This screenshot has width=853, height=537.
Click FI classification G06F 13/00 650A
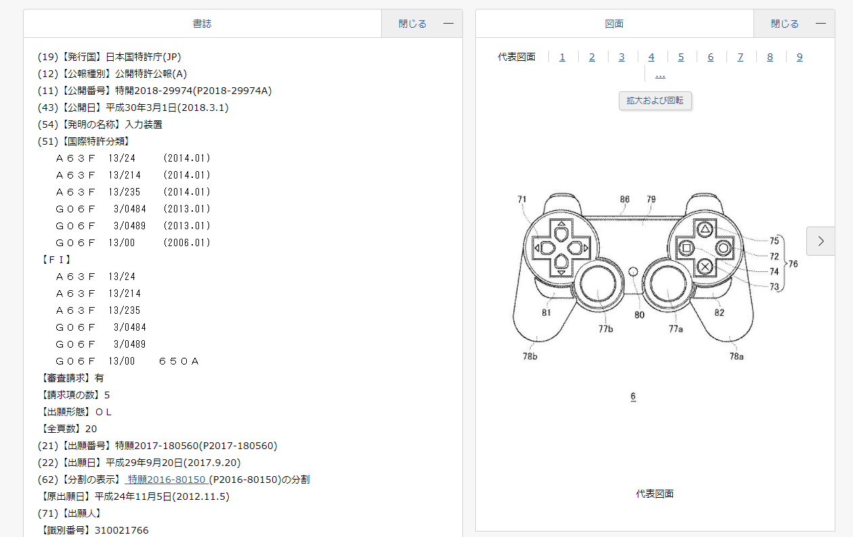click(x=127, y=361)
